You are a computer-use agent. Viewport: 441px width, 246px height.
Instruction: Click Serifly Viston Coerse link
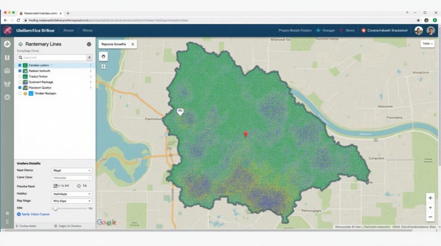point(35,214)
